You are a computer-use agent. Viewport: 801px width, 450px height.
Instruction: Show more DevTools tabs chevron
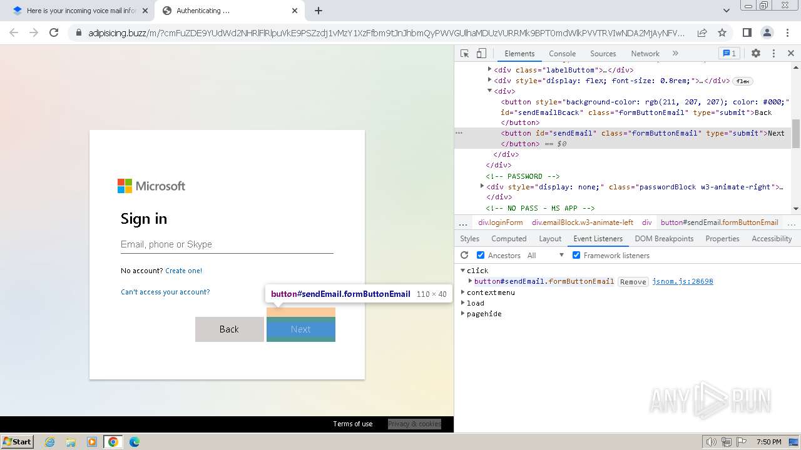[675, 54]
